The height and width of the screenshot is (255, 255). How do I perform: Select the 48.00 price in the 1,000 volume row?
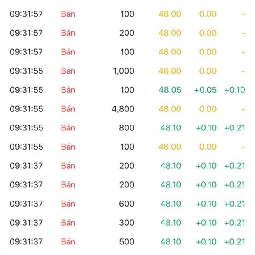point(170,71)
